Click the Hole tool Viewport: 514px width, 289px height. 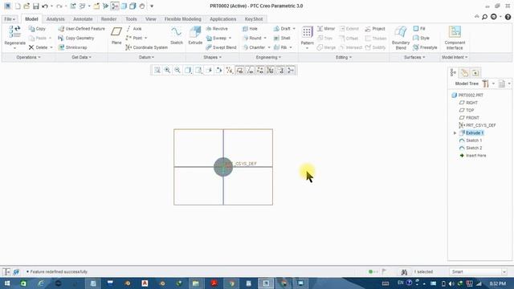(x=250, y=29)
